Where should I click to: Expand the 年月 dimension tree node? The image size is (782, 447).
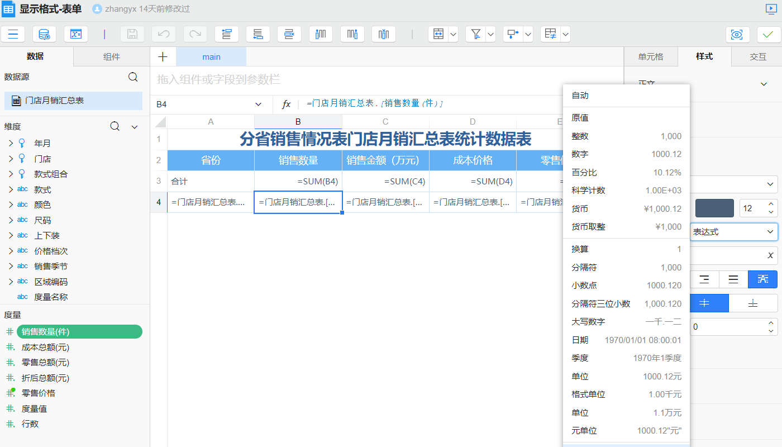tap(11, 144)
